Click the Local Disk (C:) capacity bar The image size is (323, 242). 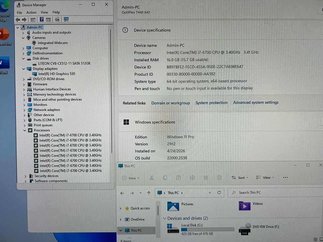point(207,229)
